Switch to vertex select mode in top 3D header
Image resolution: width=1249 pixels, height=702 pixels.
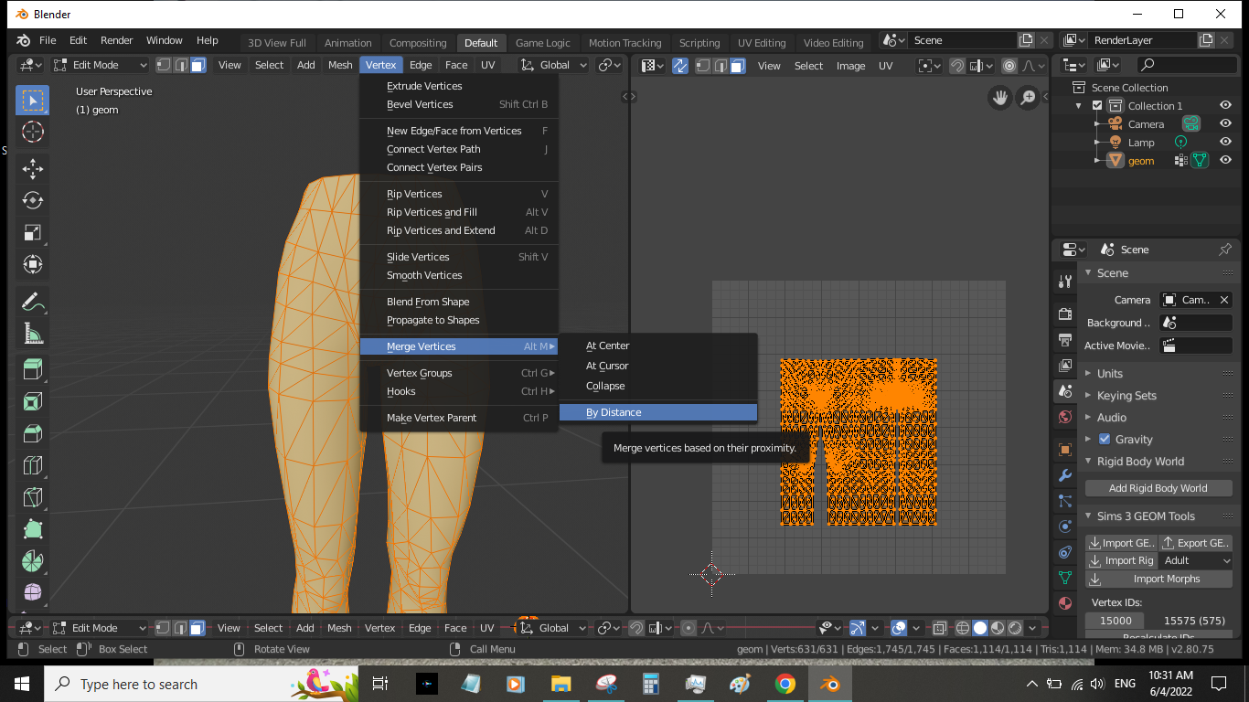(163, 65)
